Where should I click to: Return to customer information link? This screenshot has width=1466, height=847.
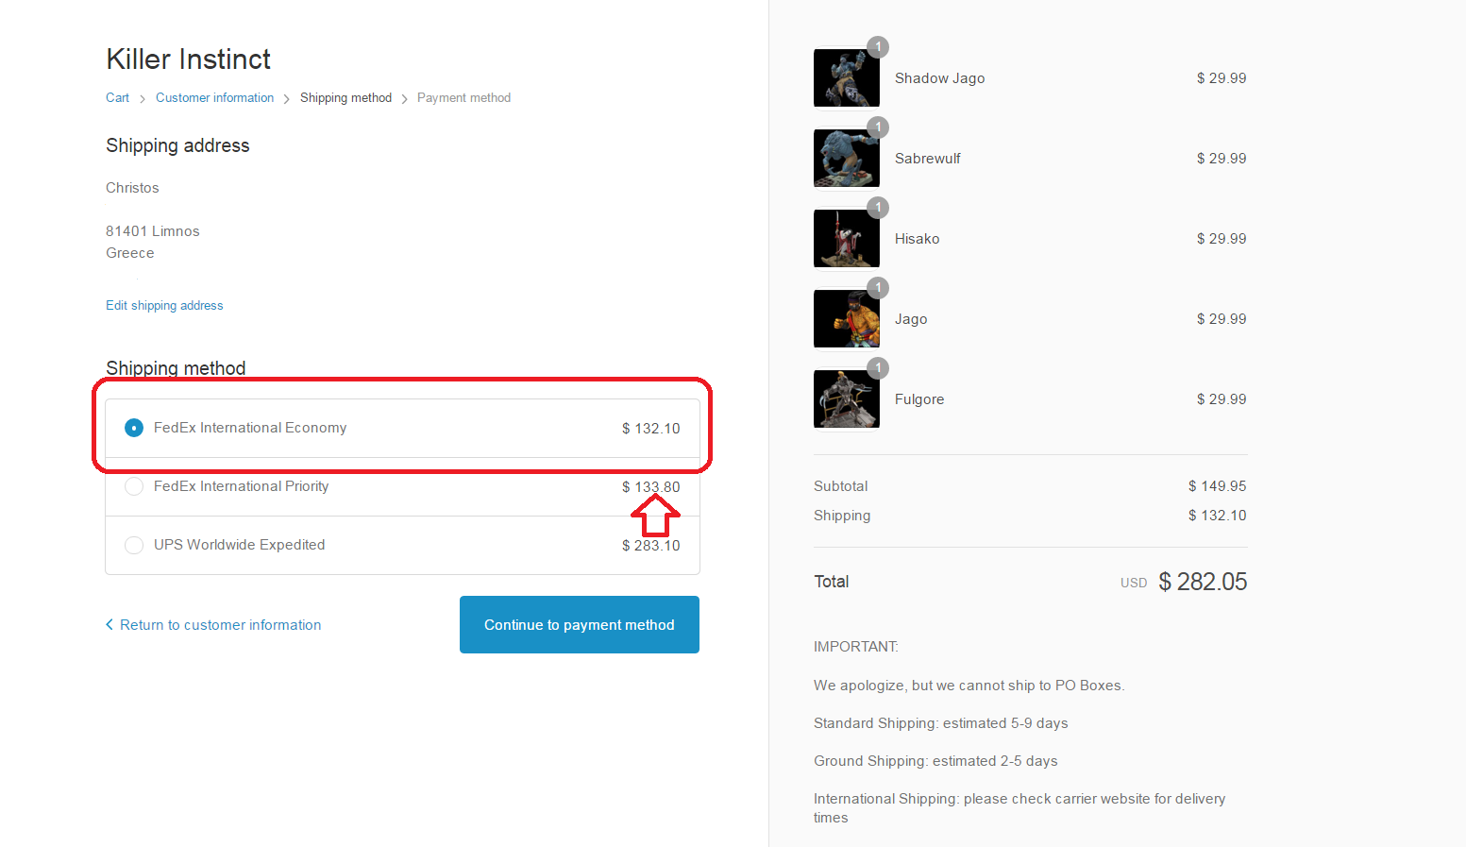tap(220, 625)
